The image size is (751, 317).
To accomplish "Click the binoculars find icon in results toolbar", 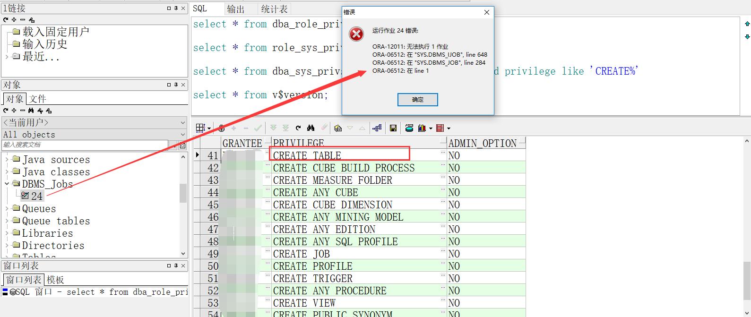I will (311, 128).
